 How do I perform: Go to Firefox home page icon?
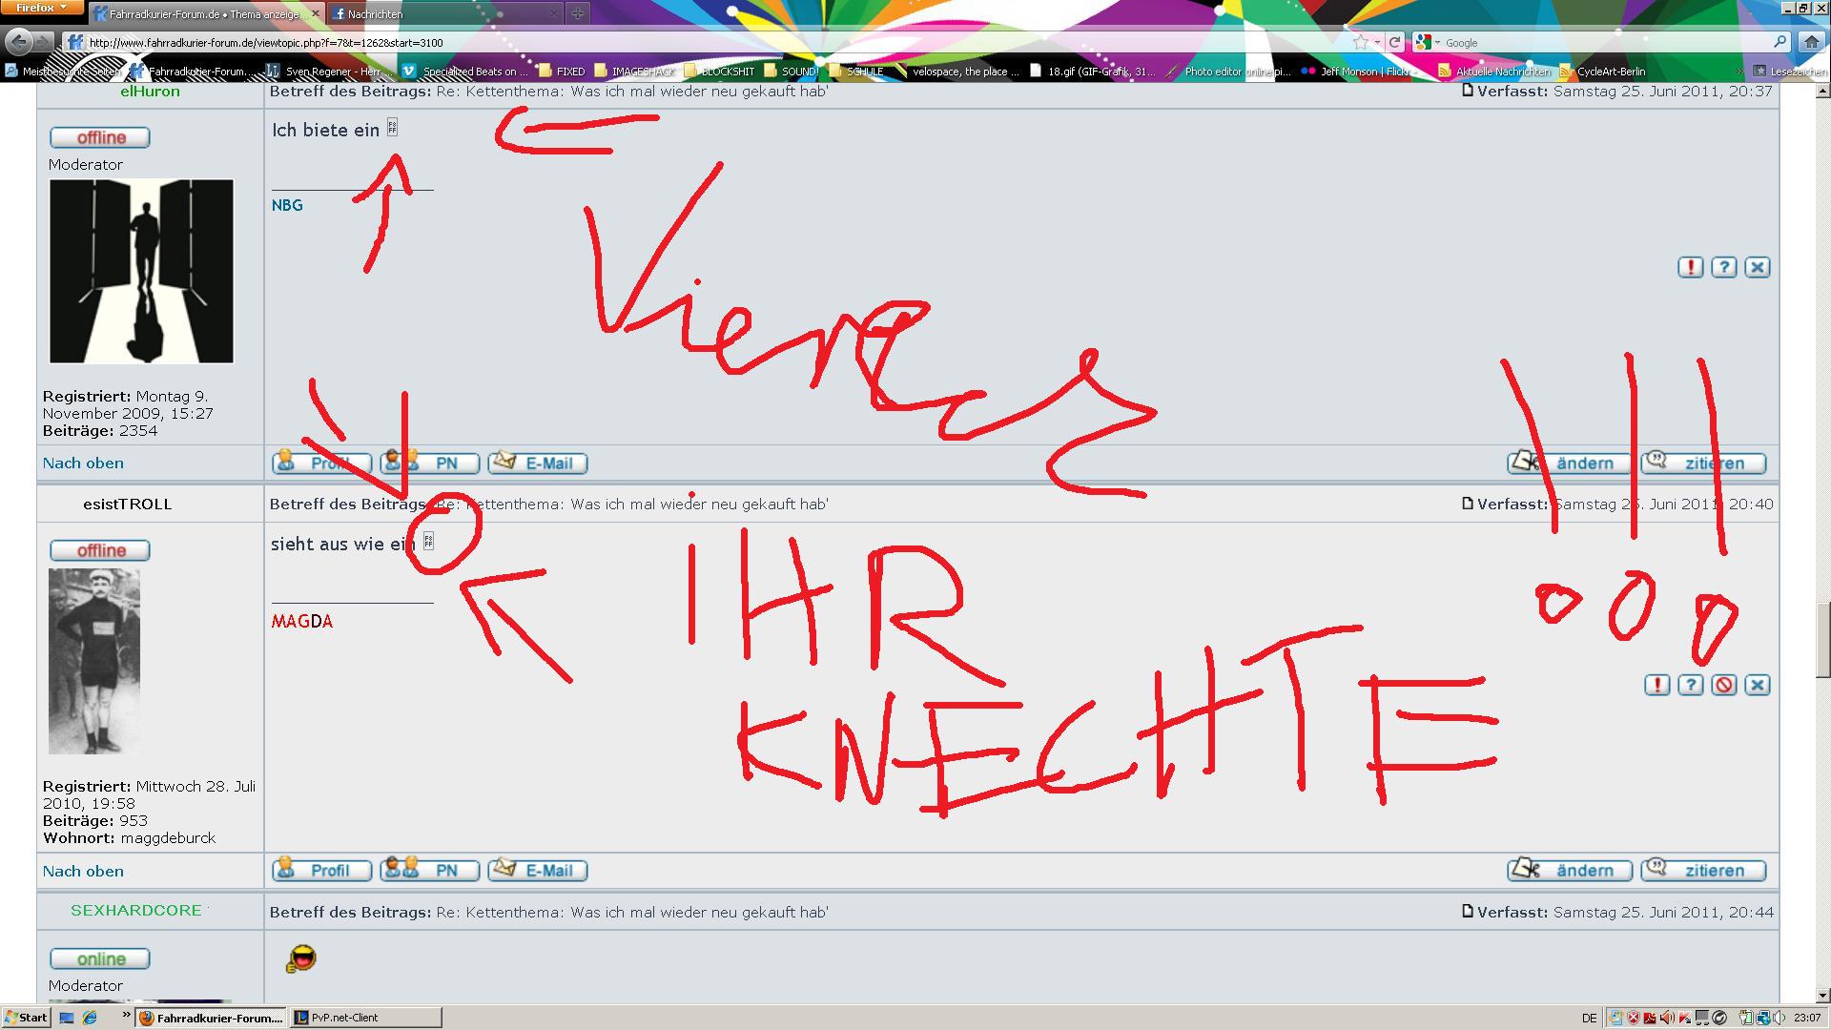click(x=1811, y=42)
